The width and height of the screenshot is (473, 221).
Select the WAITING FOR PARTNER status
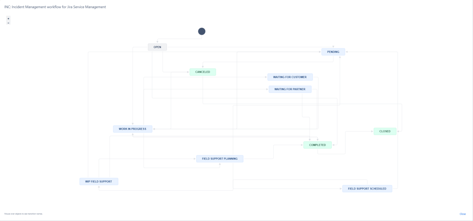[x=290, y=89]
